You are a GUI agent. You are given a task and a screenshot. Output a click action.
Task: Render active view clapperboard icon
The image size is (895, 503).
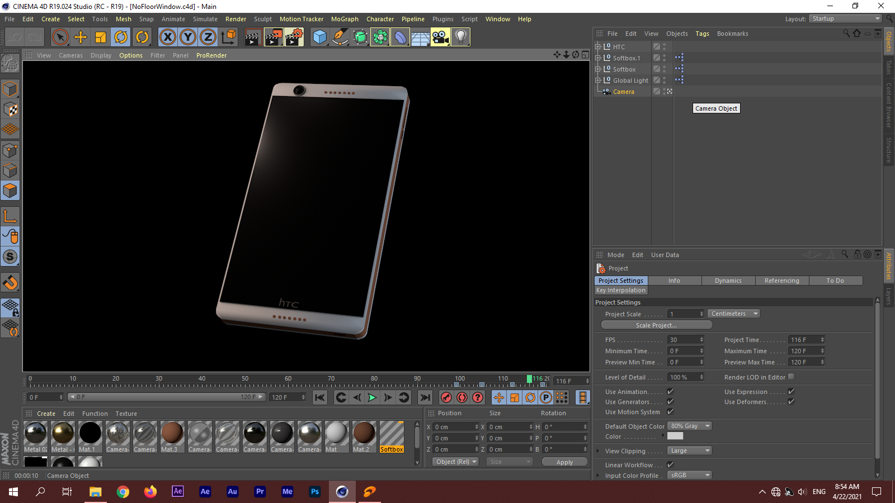pos(253,37)
